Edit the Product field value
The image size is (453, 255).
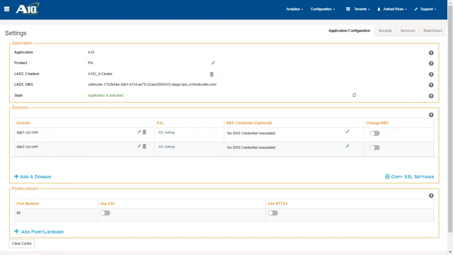(213, 63)
